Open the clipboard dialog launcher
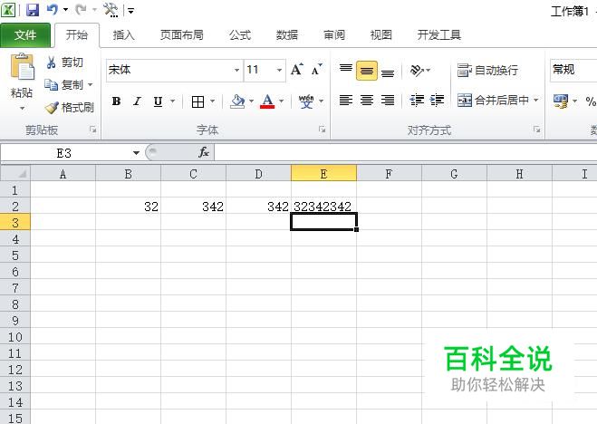 93,130
